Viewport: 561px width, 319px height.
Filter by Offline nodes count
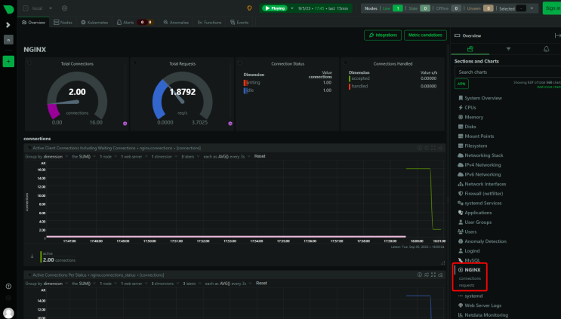point(456,8)
